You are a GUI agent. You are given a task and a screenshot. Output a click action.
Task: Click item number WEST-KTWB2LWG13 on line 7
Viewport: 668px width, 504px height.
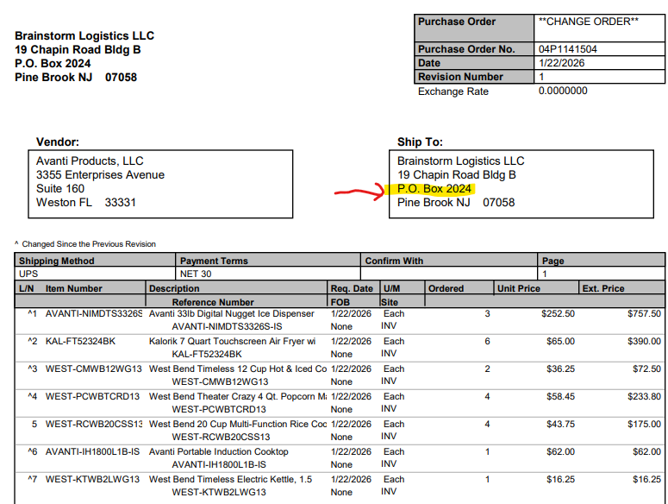pos(92,480)
